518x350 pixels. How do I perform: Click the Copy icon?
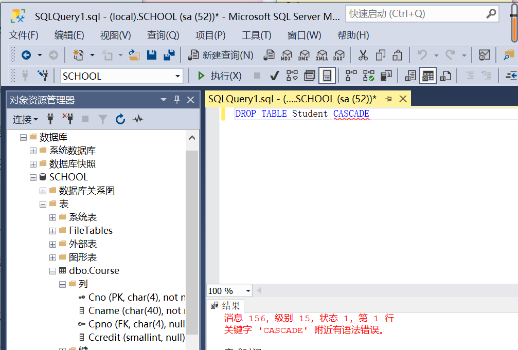[381, 55]
